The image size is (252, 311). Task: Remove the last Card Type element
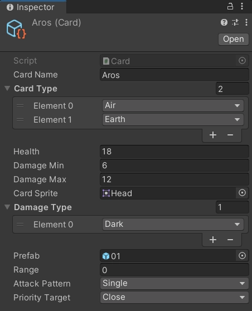coord(230,135)
